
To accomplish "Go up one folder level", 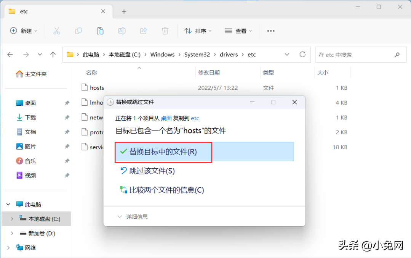I will [53, 55].
